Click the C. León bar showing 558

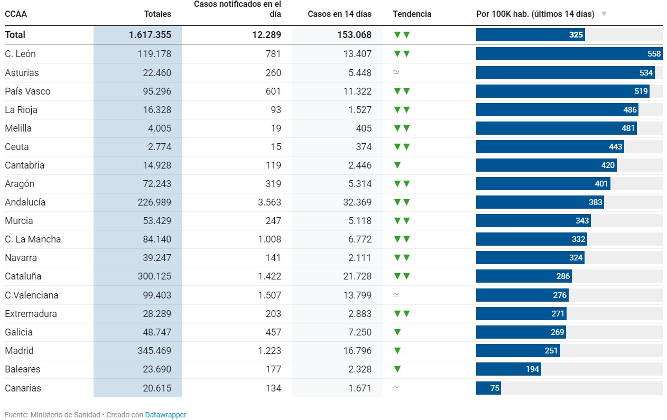[569, 54]
